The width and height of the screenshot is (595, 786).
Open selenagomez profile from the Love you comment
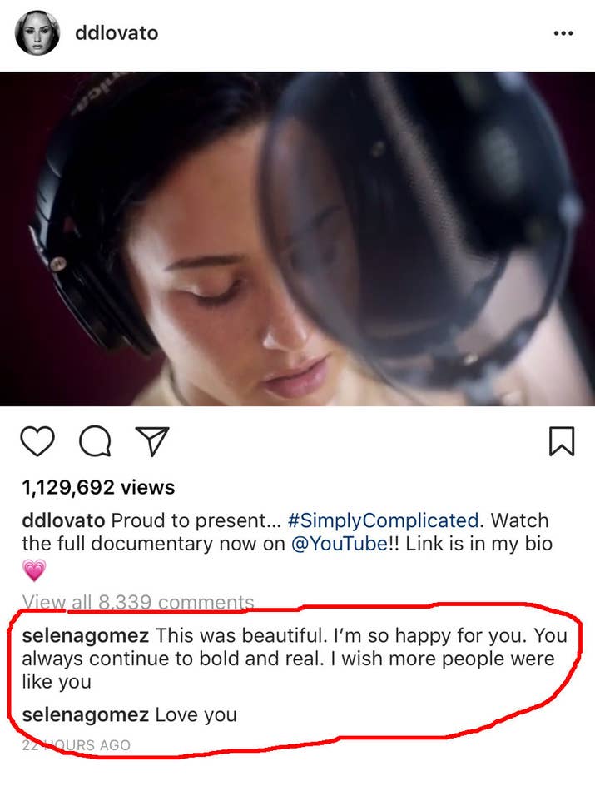[86, 714]
